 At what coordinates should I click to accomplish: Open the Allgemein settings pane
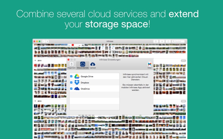71,65
